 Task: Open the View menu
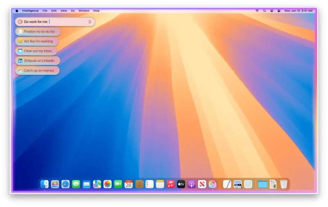(x=64, y=11)
